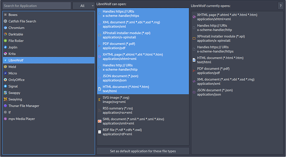This screenshot has width=286, height=157.
Task: Open the help question mark button
Action: pyautogui.click(x=281, y=6)
